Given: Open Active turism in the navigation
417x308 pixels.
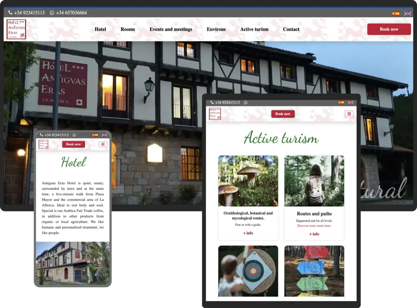Looking at the screenshot, I should pyautogui.click(x=254, y=29).
